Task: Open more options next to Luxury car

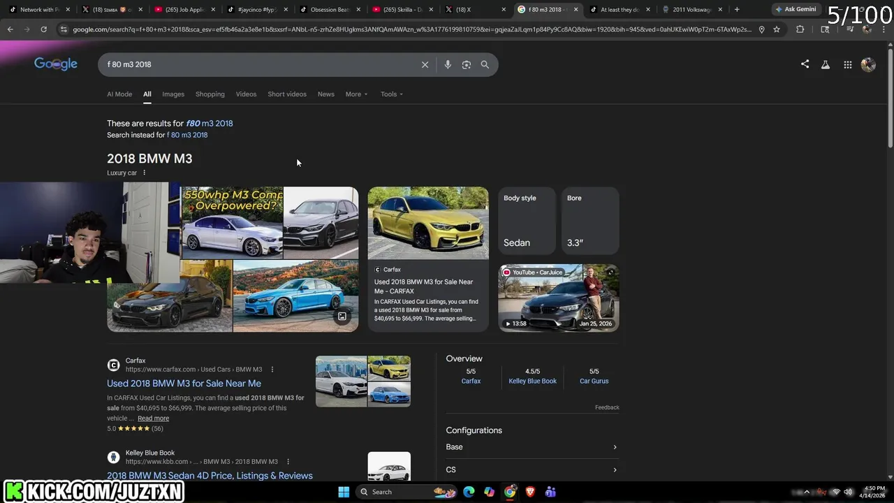Action: click(145, 173)
